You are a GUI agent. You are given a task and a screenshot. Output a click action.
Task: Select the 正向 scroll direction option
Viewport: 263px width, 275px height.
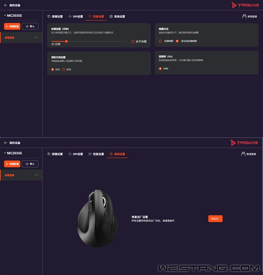pos(53,70)
